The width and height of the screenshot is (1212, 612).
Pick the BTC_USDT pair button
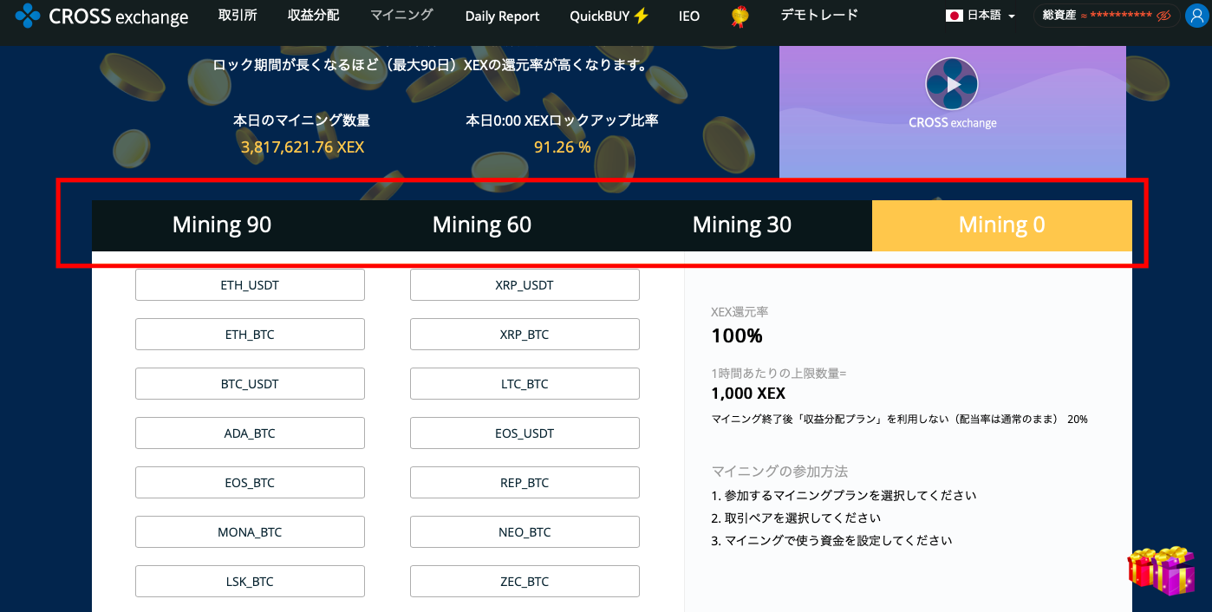click(x=250, y=383)
